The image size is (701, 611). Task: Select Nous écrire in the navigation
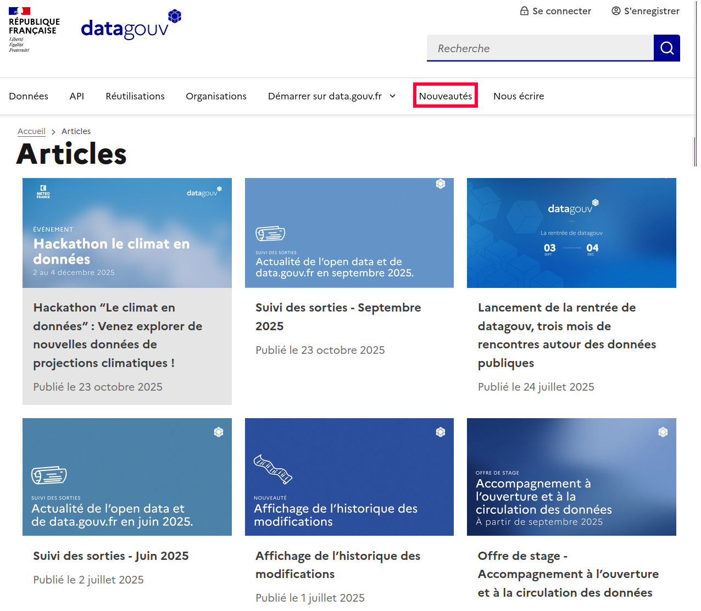[518, 96]
